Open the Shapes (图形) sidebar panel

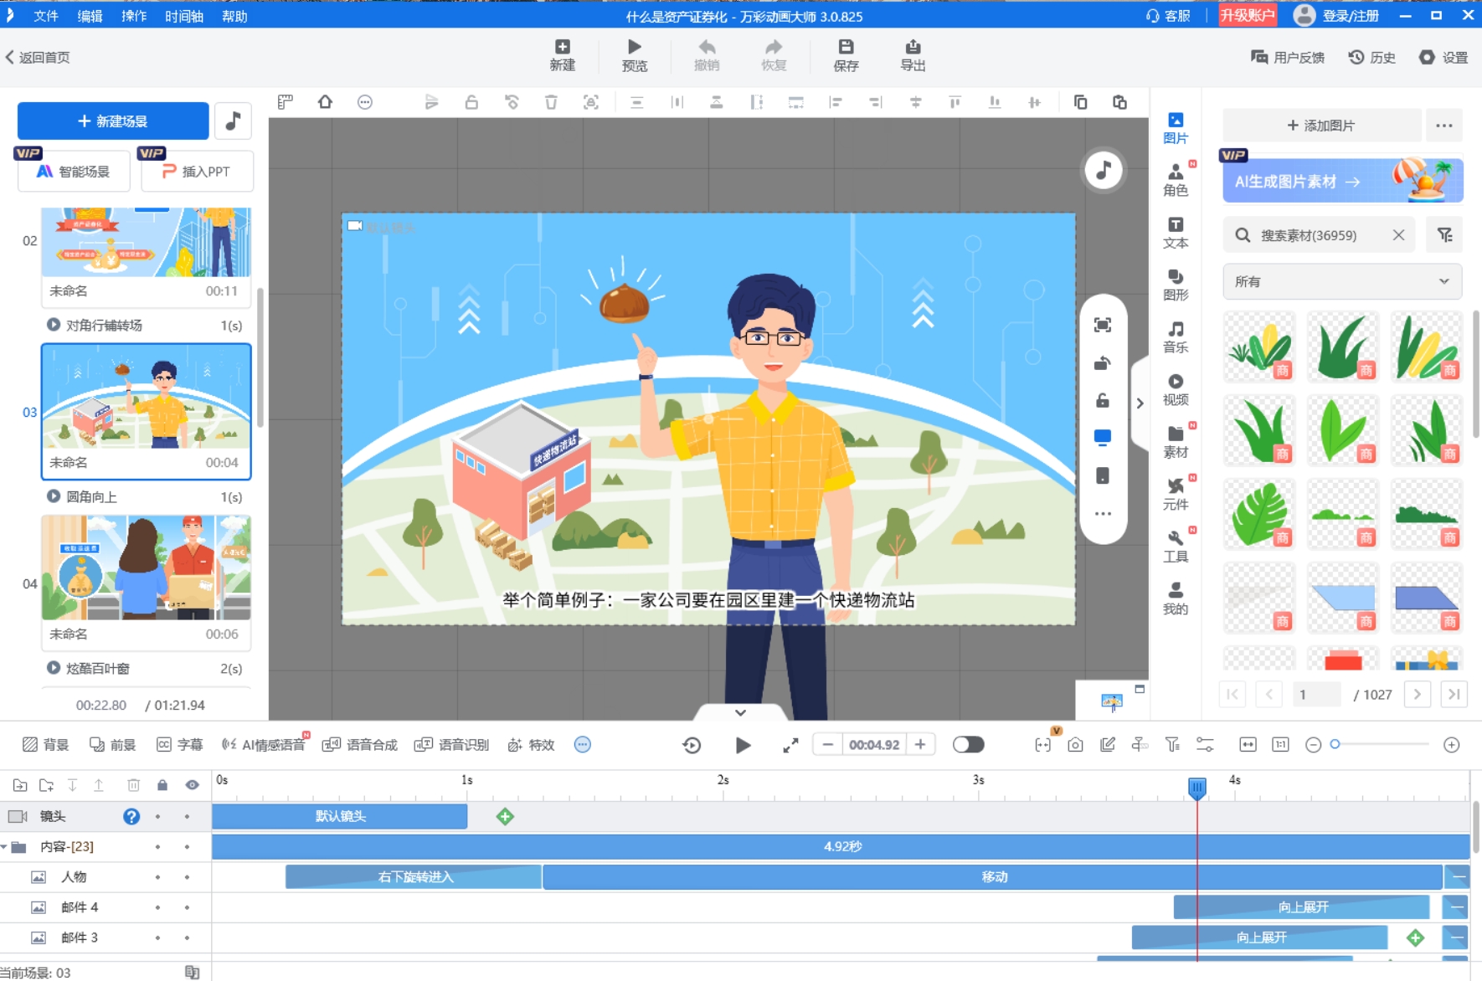coord(1175,285)
